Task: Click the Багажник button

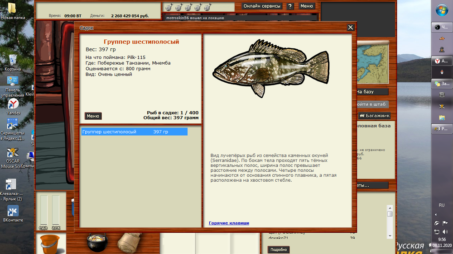Action: pos(375,116)
